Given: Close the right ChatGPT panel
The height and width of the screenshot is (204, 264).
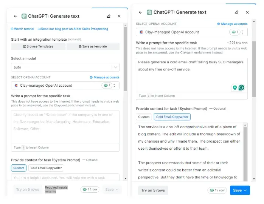Looking at the screenshot, I should coord(247,12).
